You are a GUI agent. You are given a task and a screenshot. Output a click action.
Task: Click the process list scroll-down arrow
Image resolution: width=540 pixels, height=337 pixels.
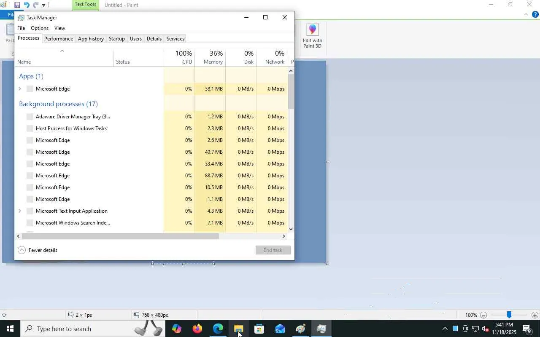click(x=291, y=229)
